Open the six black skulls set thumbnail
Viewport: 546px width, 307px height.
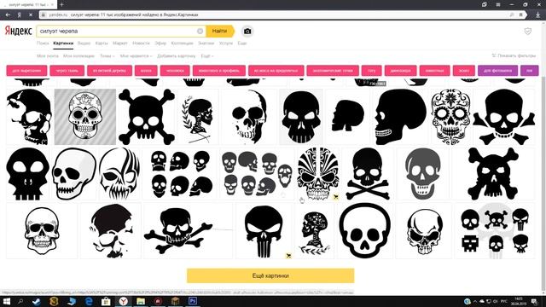[x=181, y=174]
